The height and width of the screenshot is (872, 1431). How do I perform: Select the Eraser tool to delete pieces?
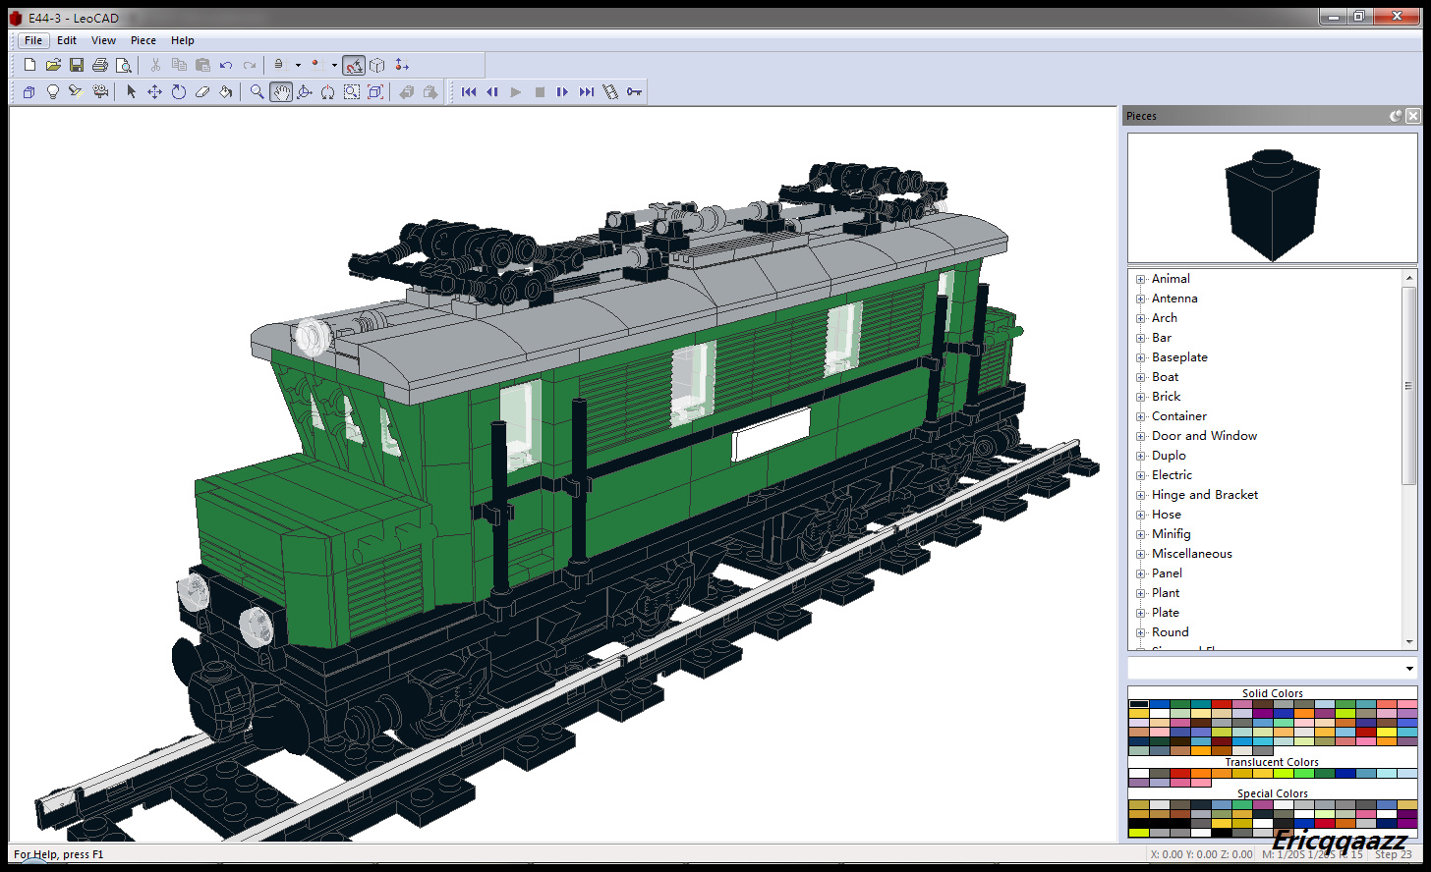[202, 91]
